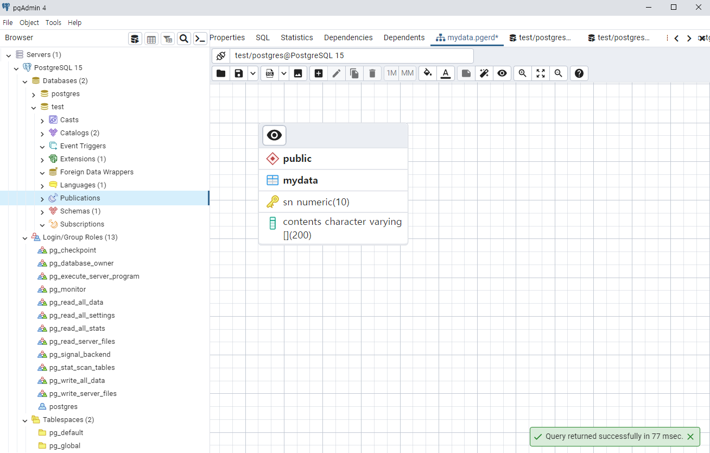Screen dimensions: 710x453
Task: Select the Extensions (1) tree item
Action: coord(83,159)
